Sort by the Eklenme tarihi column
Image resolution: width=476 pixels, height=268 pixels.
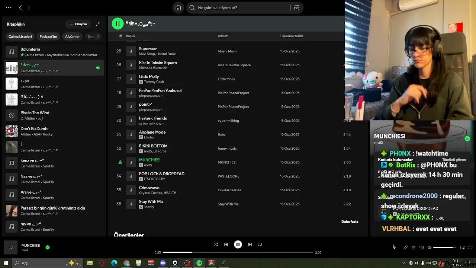point(291,36)
